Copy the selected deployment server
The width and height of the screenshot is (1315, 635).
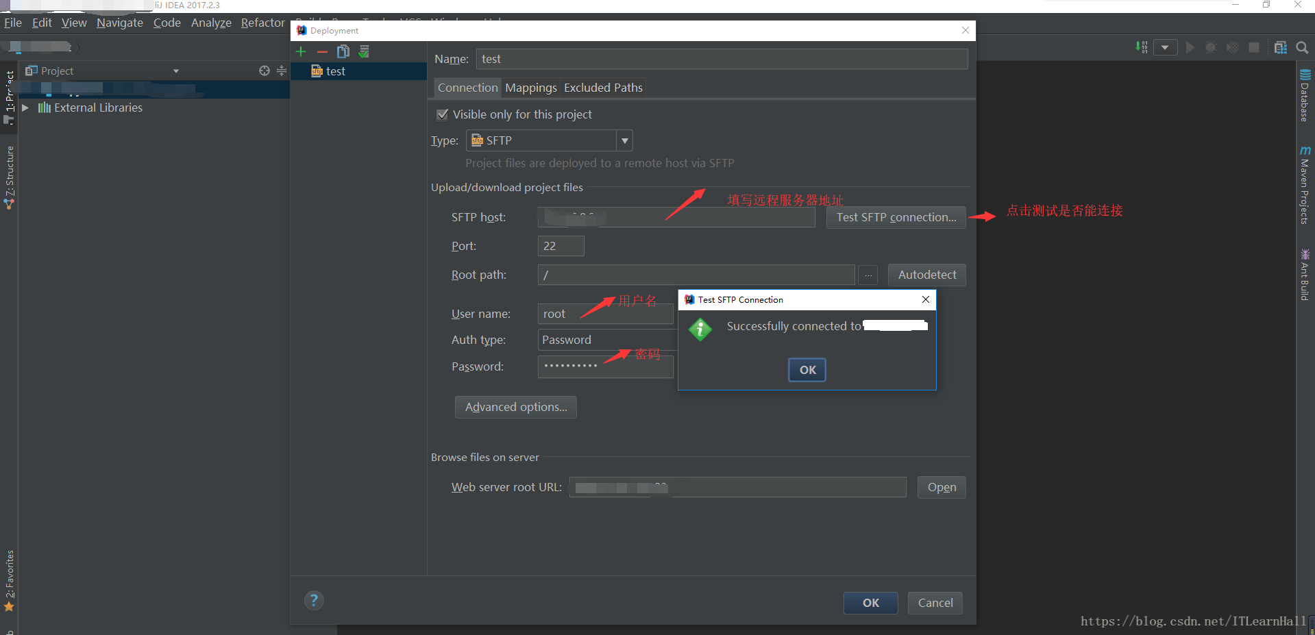[343, 51]
